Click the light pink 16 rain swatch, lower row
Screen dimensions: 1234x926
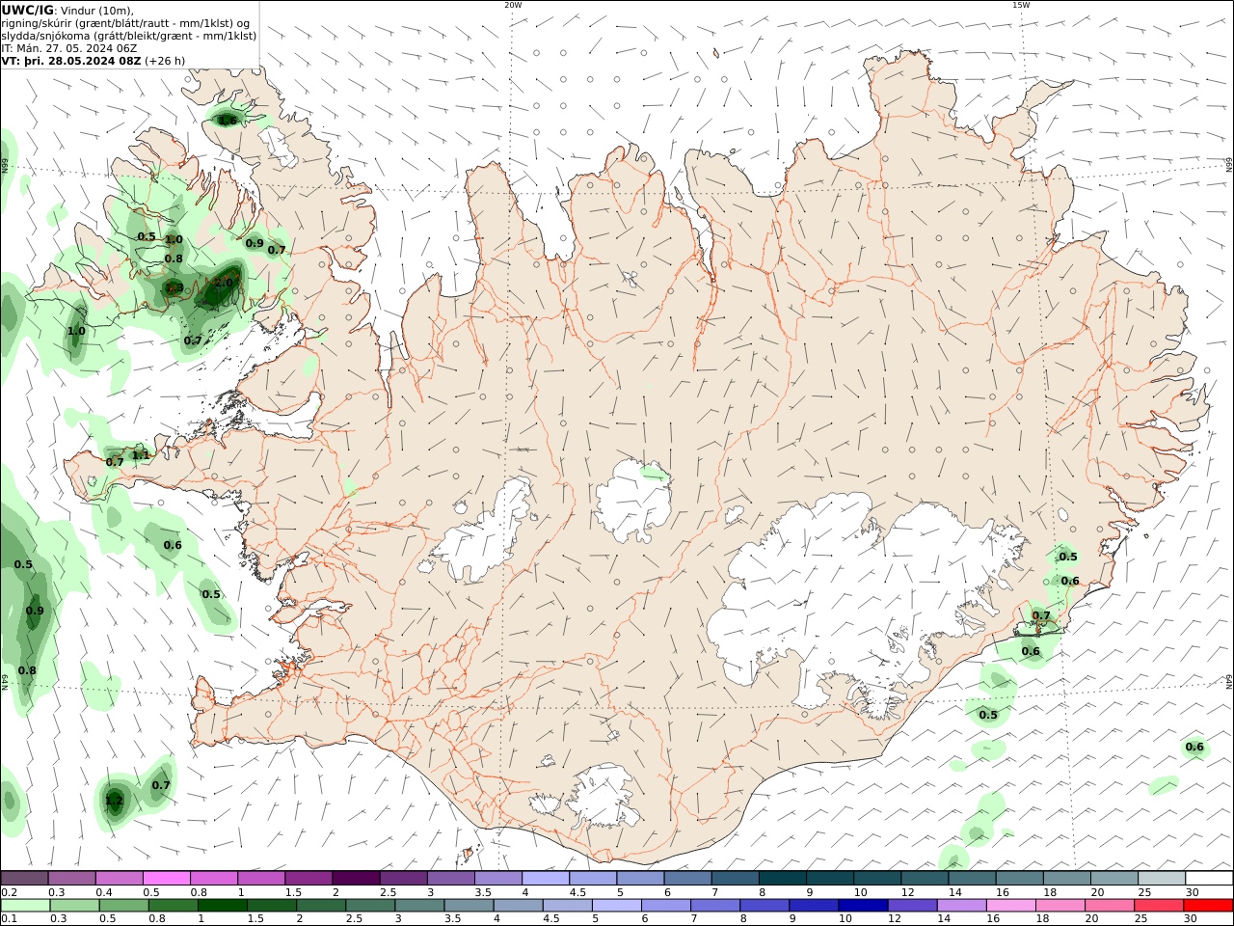(1011, 906)
